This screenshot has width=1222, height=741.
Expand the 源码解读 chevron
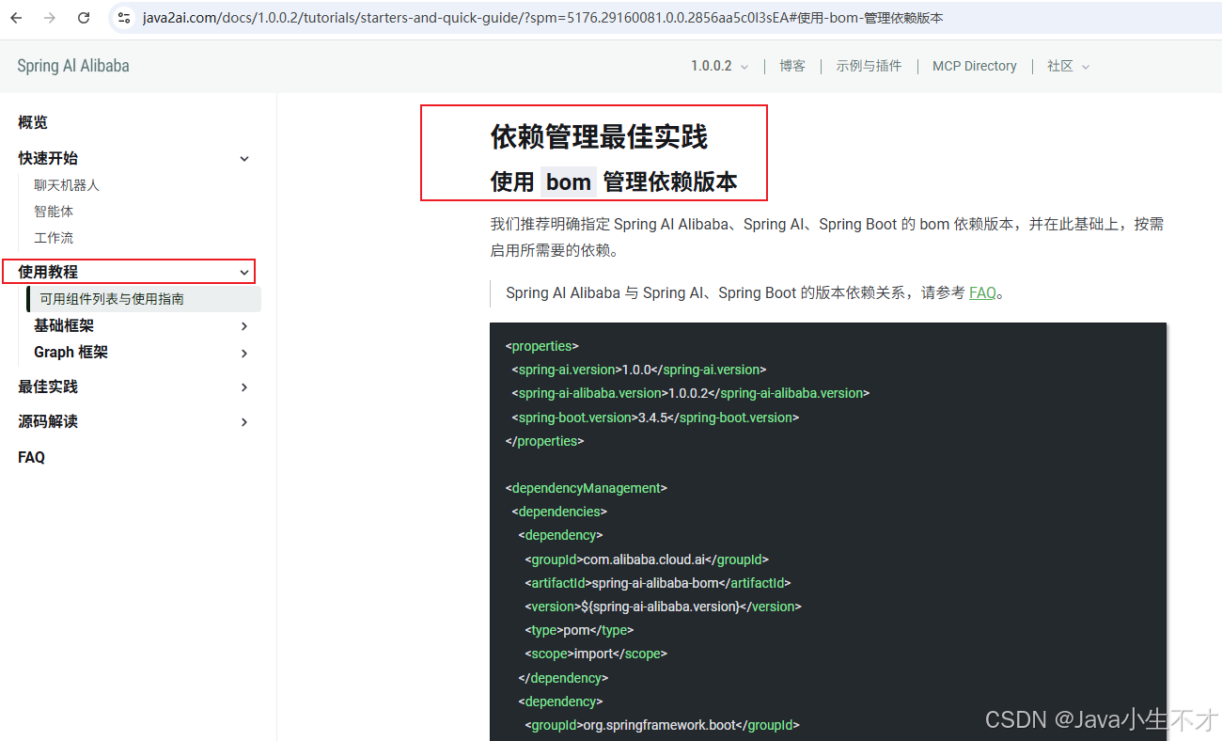[244, 421]
